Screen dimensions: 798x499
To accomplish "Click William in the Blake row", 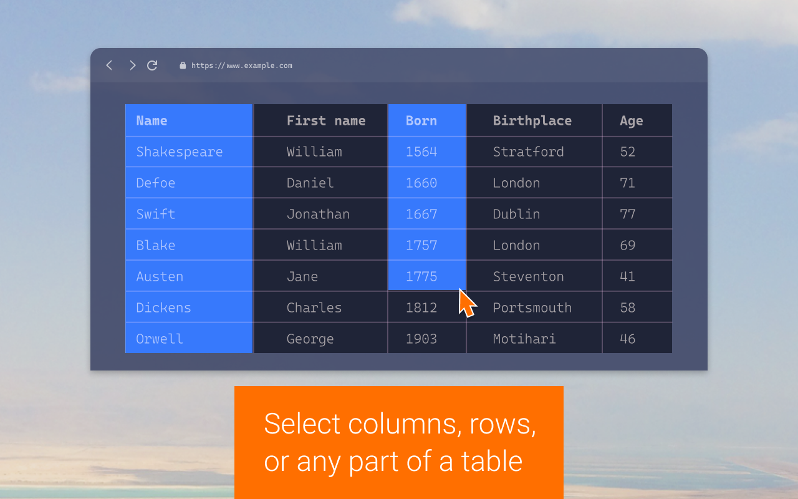I will 320,245.
